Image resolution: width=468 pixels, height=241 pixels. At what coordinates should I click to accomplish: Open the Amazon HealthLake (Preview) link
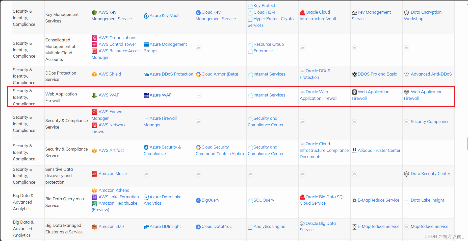pos(114,207)
